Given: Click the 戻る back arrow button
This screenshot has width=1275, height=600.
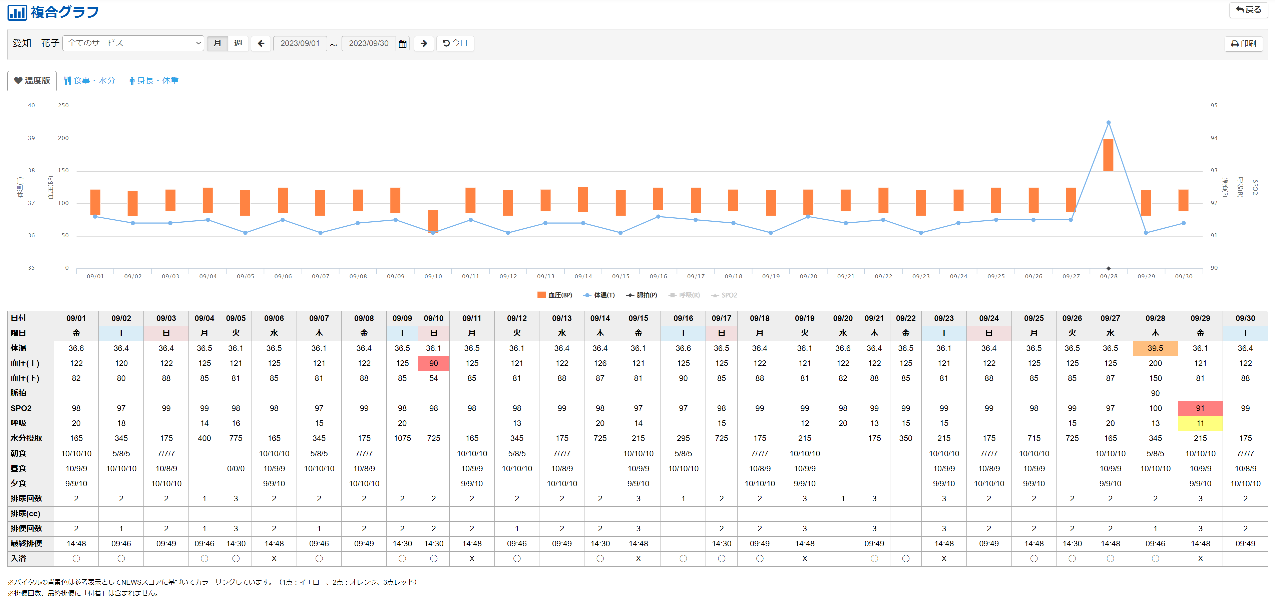Looking at the screenshot, I should coord(1248,10).
